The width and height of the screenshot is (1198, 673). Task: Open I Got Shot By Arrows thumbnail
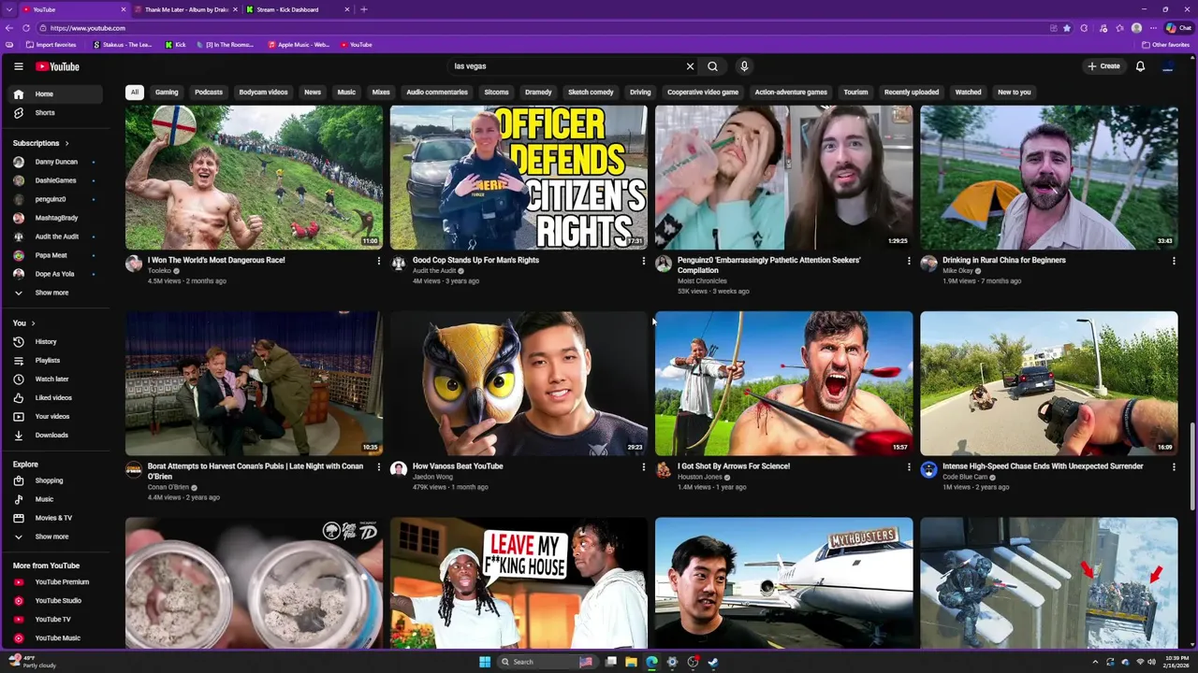coord(784,383)
